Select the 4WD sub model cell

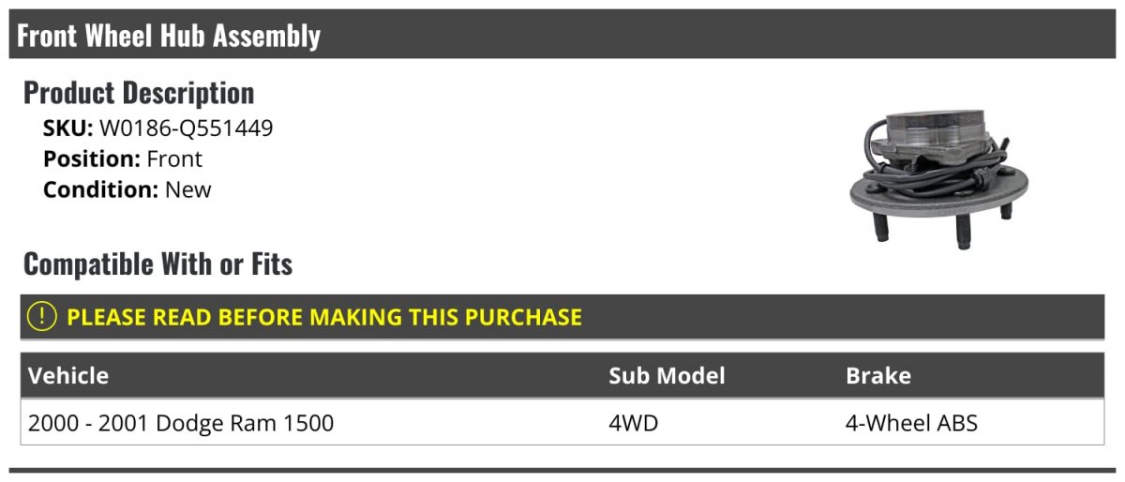[x=634, y=423]
